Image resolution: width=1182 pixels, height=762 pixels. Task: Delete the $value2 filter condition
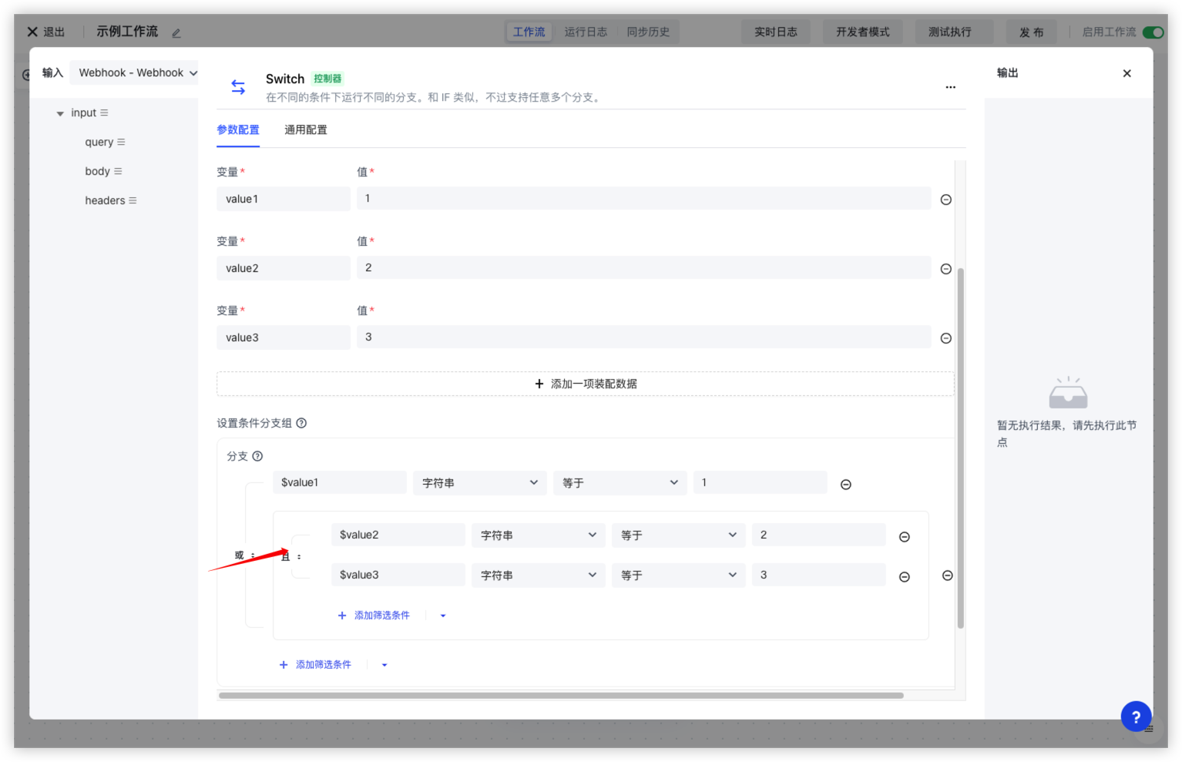[x=905, y=537]
